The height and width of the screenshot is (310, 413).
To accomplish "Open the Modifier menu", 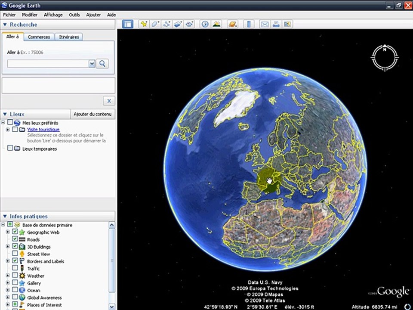I will (30, 15).
